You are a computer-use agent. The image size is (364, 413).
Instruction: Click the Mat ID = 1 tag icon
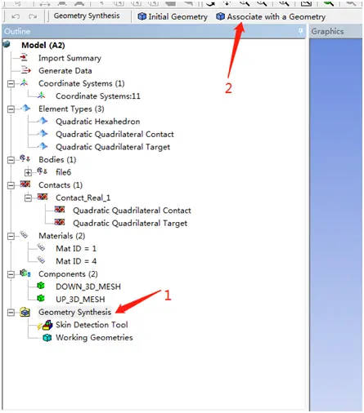click(x=41, y=247)
